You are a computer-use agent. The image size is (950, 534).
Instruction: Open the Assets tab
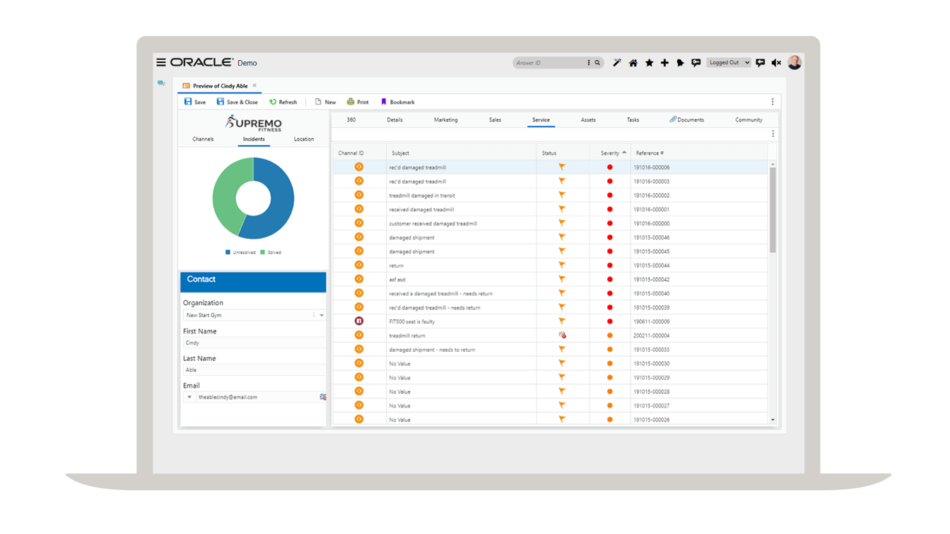(588, 120)
